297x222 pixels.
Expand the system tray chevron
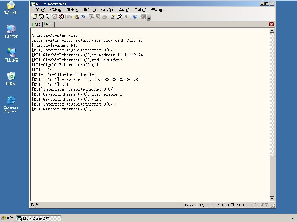pos(294,219)
